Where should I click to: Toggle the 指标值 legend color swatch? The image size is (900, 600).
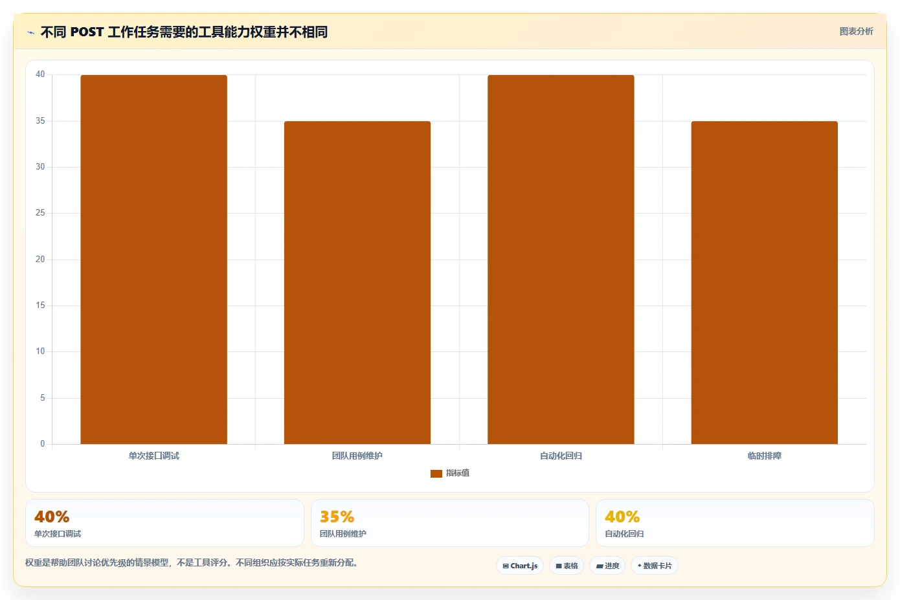pyautogui.click(x=436, y=474)
